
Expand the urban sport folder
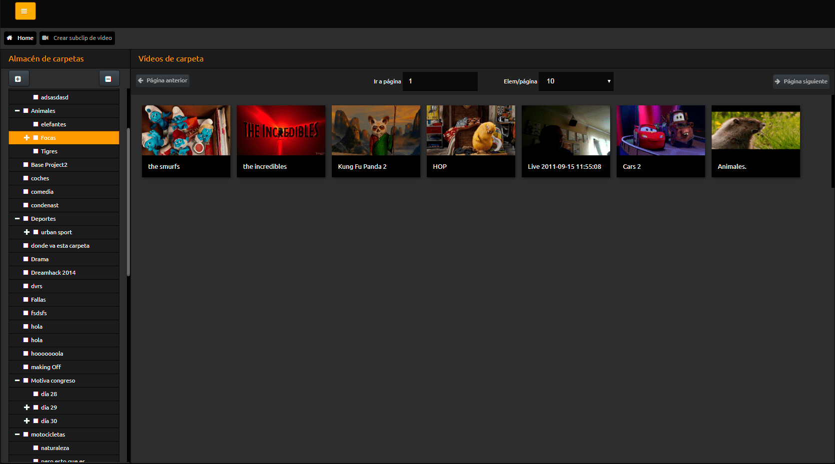[x=27, y=232]
